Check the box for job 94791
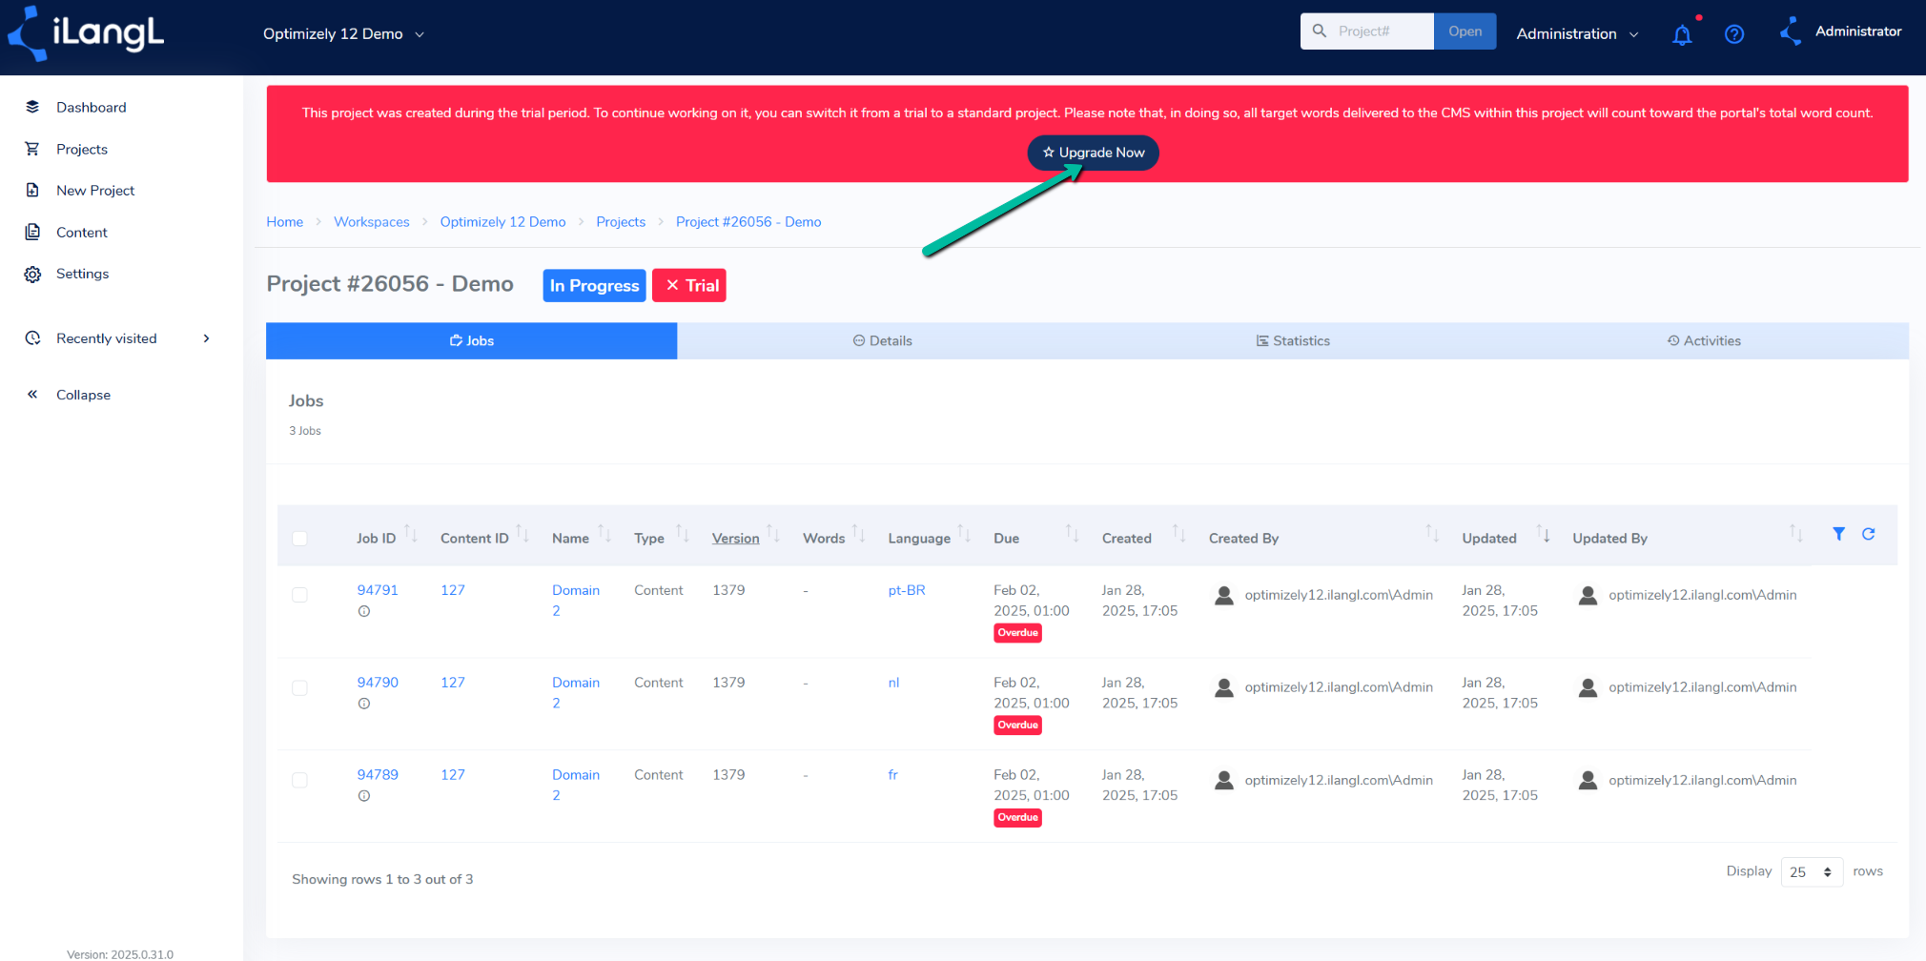This screenshot has height=961, width=1926. (299, 595)
